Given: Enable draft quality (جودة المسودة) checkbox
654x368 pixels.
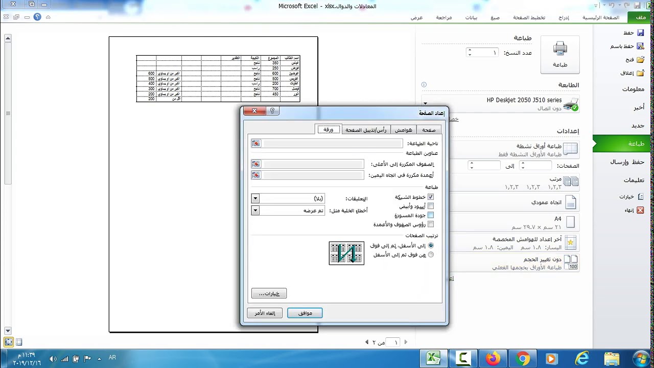Looking at the screenshot, I should 430,215.
